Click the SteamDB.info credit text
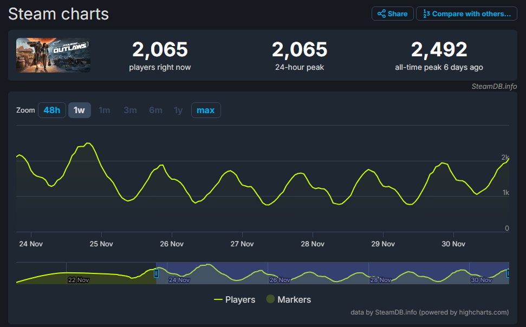 point(494,86)
